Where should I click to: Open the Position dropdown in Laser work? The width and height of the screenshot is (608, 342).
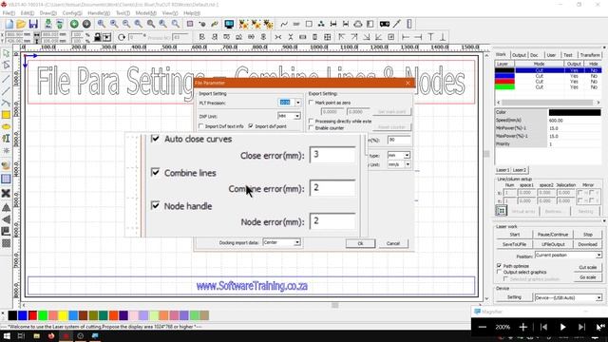pos(598,256)
